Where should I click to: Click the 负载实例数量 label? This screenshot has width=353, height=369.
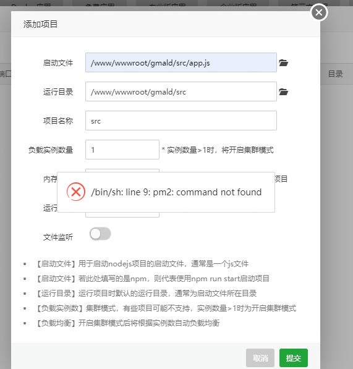point(51,150)
